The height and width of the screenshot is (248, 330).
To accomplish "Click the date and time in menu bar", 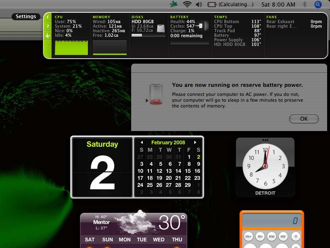I will click(278, 5).
